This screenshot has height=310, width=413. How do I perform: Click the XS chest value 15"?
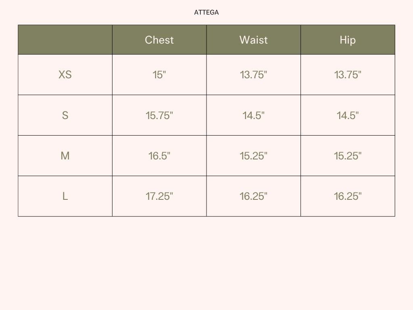159,75
